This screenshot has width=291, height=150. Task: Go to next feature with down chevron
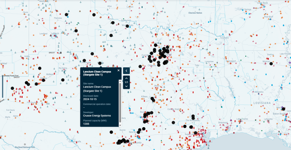tap(126, 87)
